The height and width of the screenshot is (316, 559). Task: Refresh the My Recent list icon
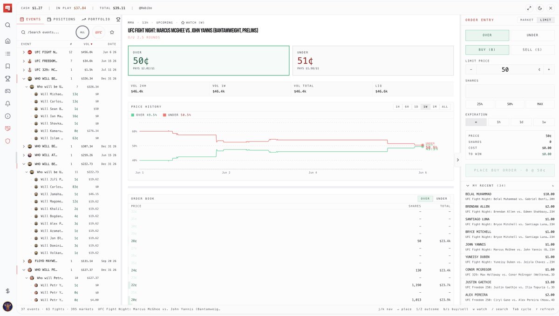click(x=553, y=186)
